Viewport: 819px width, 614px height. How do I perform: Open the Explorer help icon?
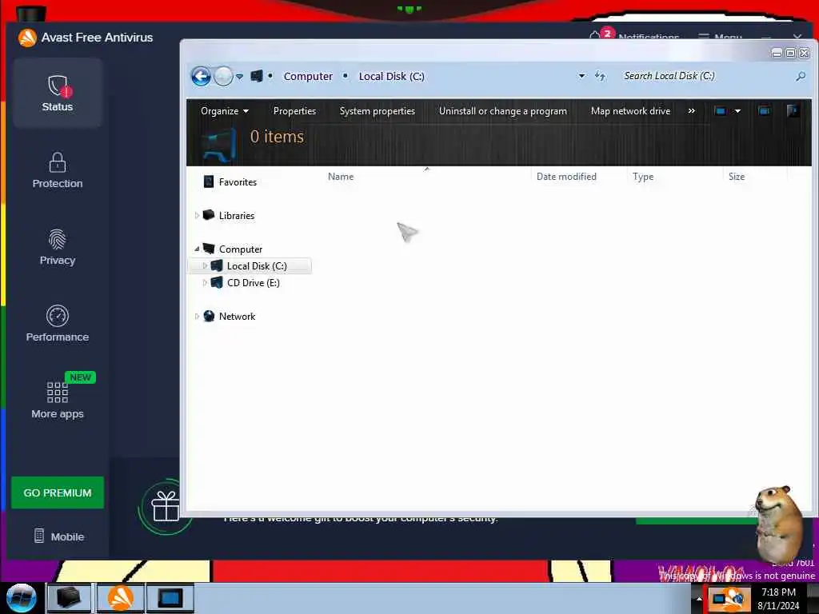(793, 110)
